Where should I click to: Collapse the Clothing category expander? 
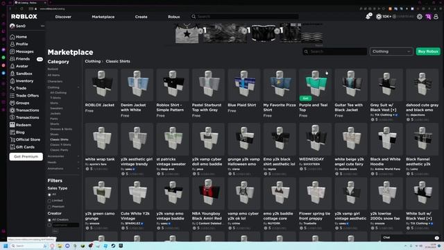pos(78,87)
